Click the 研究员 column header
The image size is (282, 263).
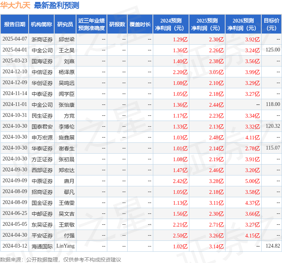[x=65, y=24]
